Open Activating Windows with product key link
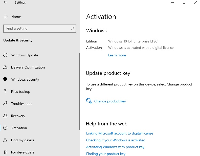The width and height of the screenshot is (200, 156). tap(115, 147)
